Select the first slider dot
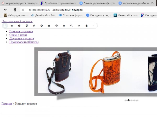 (126, 100)
